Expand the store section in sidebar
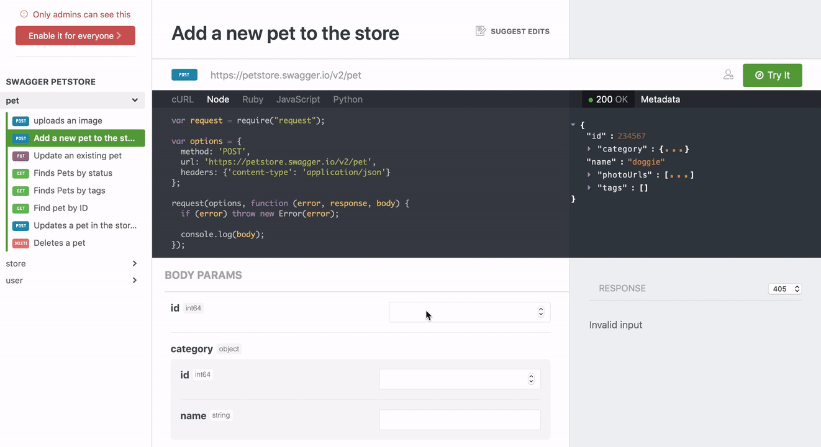Viewport: 821px width, 447px height. pos(135,263)
